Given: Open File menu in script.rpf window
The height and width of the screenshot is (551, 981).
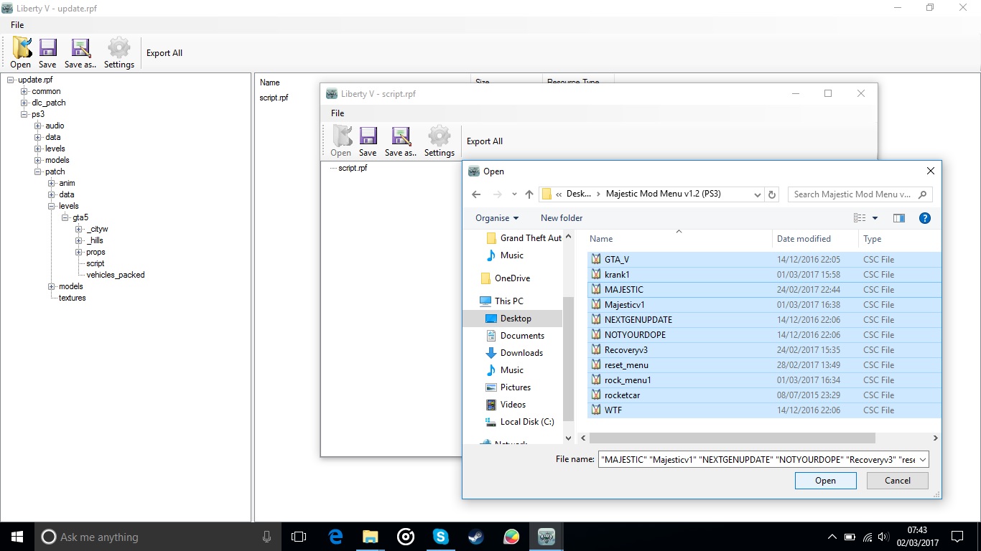Looking at the screenshot, I should (338, 113).
